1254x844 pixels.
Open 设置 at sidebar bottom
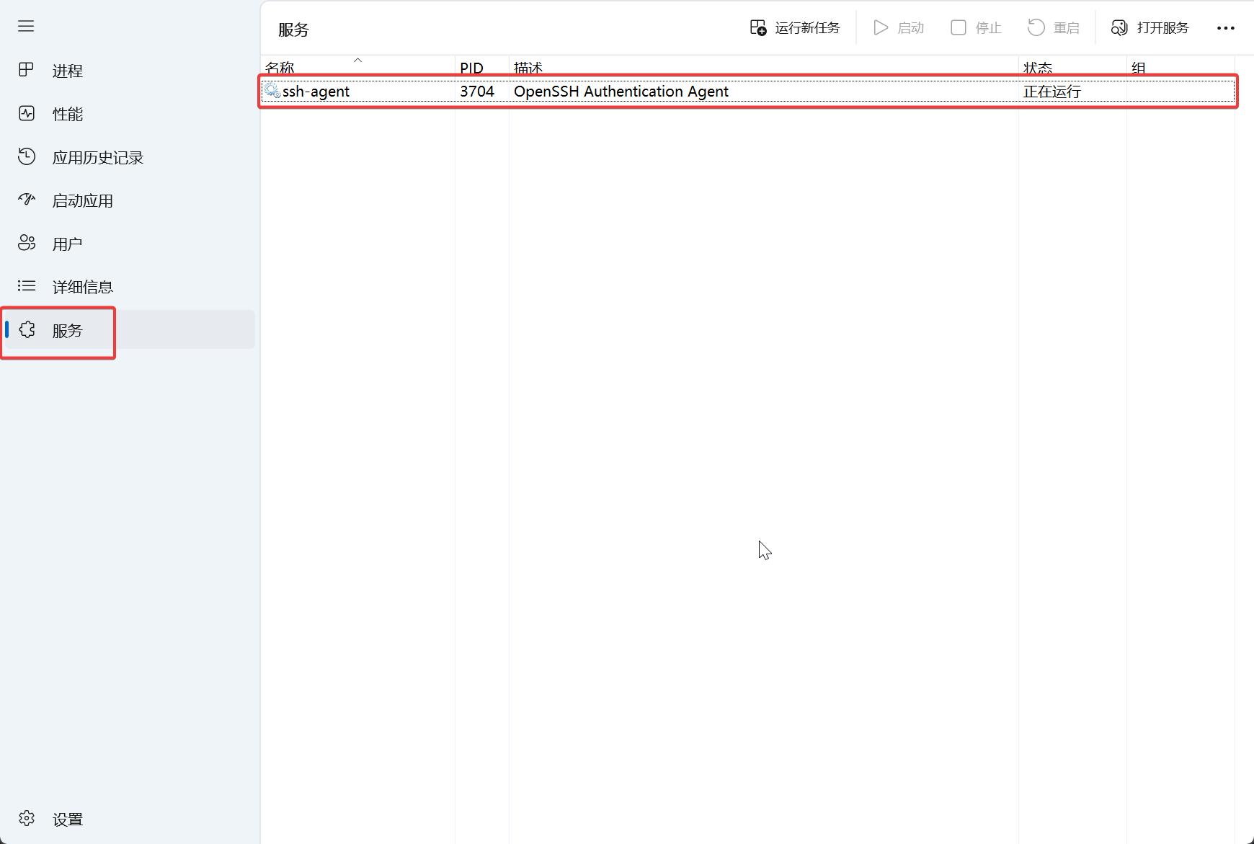[x=67, y=819]
